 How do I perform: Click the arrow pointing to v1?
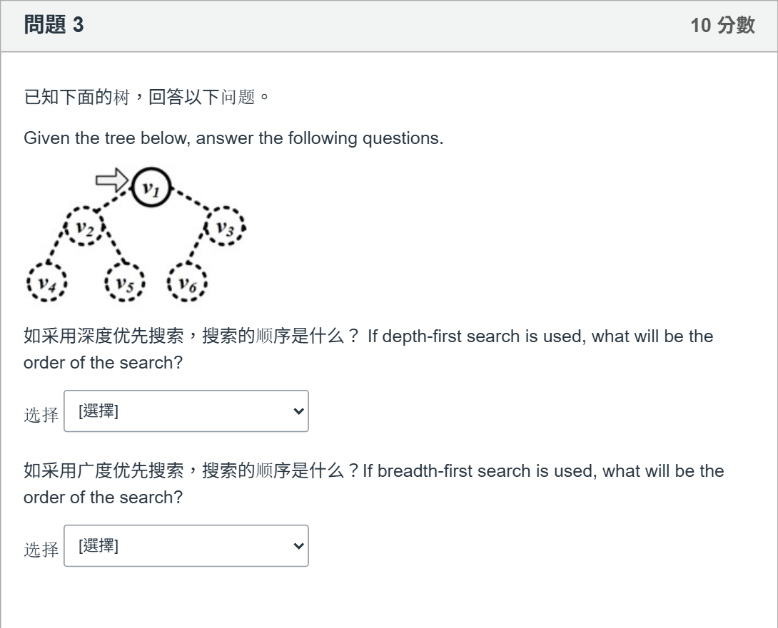click(x=112, y=180)
